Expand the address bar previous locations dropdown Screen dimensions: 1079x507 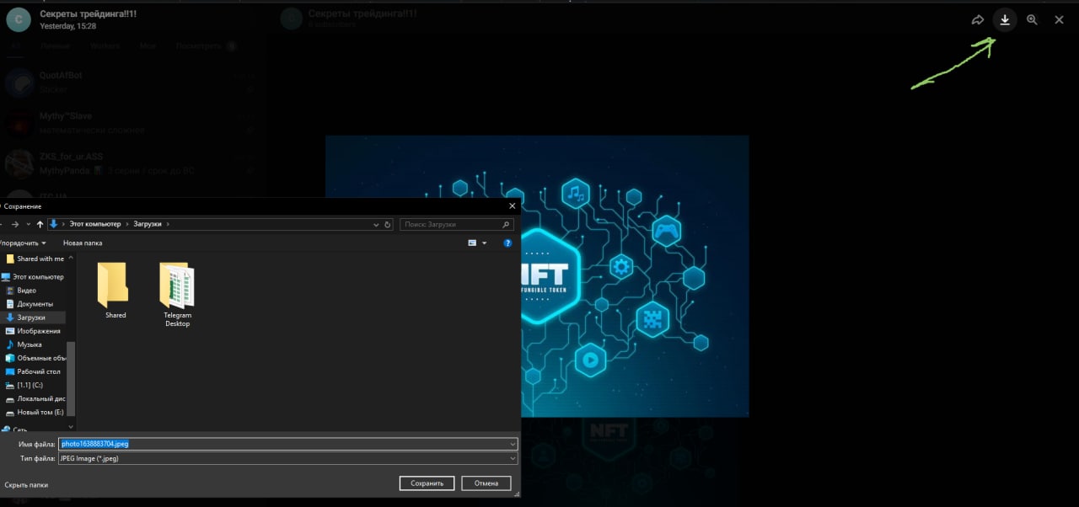(x=376, y=225)
